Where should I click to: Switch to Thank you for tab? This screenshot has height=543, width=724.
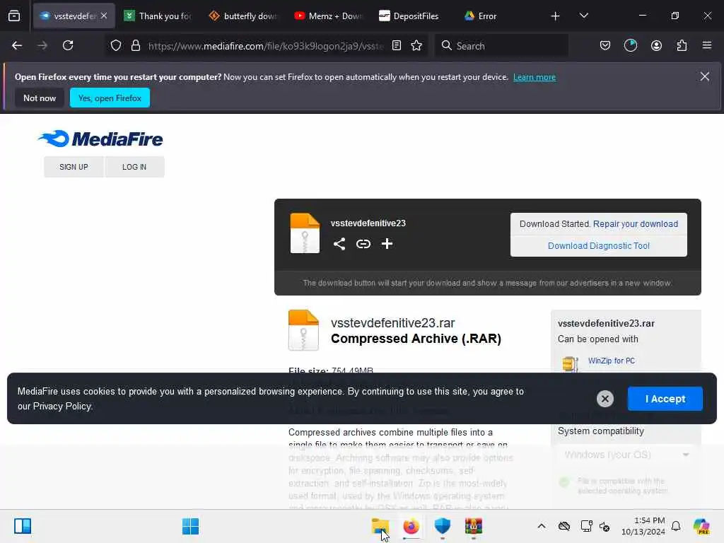(x=158, y=16)
